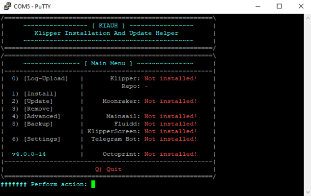311x196 pixels.
Task: Click the 4) [Advanced] menu entry
Action: click(x=36, y=116)
